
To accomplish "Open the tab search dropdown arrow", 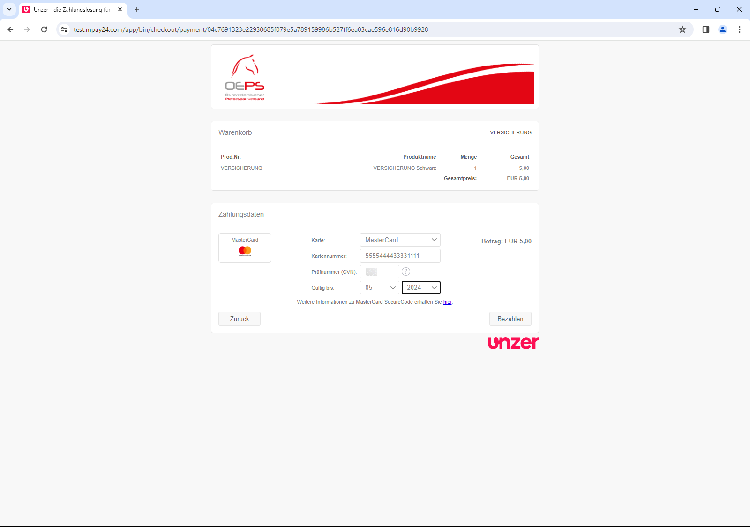I will pyautogui.click(x=9, y=9).
